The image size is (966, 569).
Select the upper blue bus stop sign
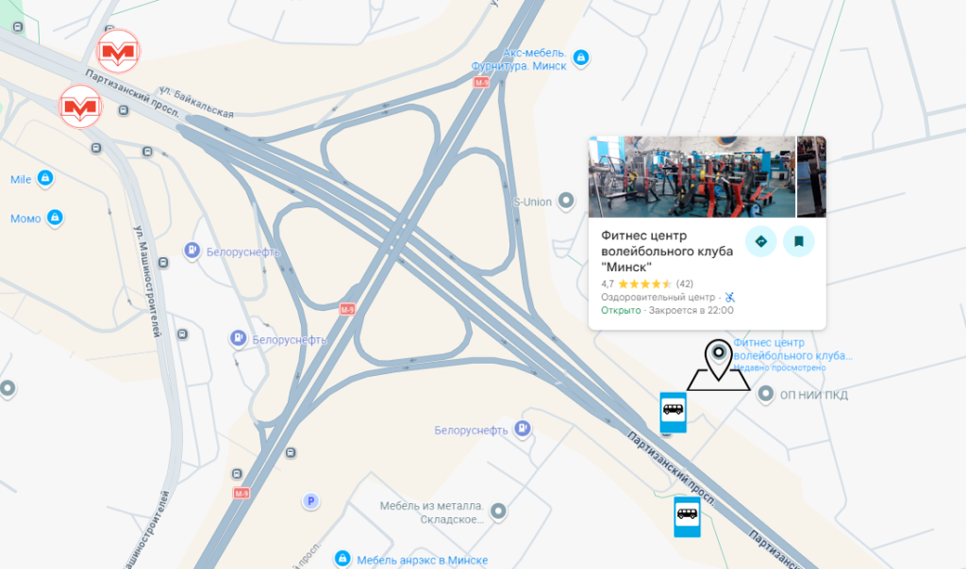pos(673,412)
